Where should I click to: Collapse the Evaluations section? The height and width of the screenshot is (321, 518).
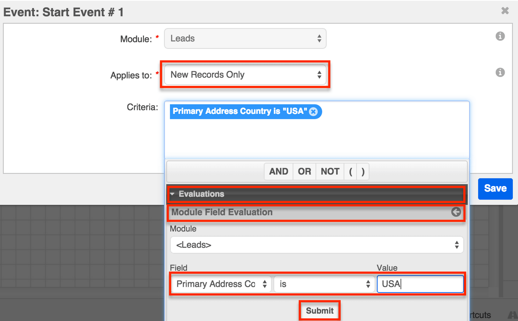[x=316, y=194]
